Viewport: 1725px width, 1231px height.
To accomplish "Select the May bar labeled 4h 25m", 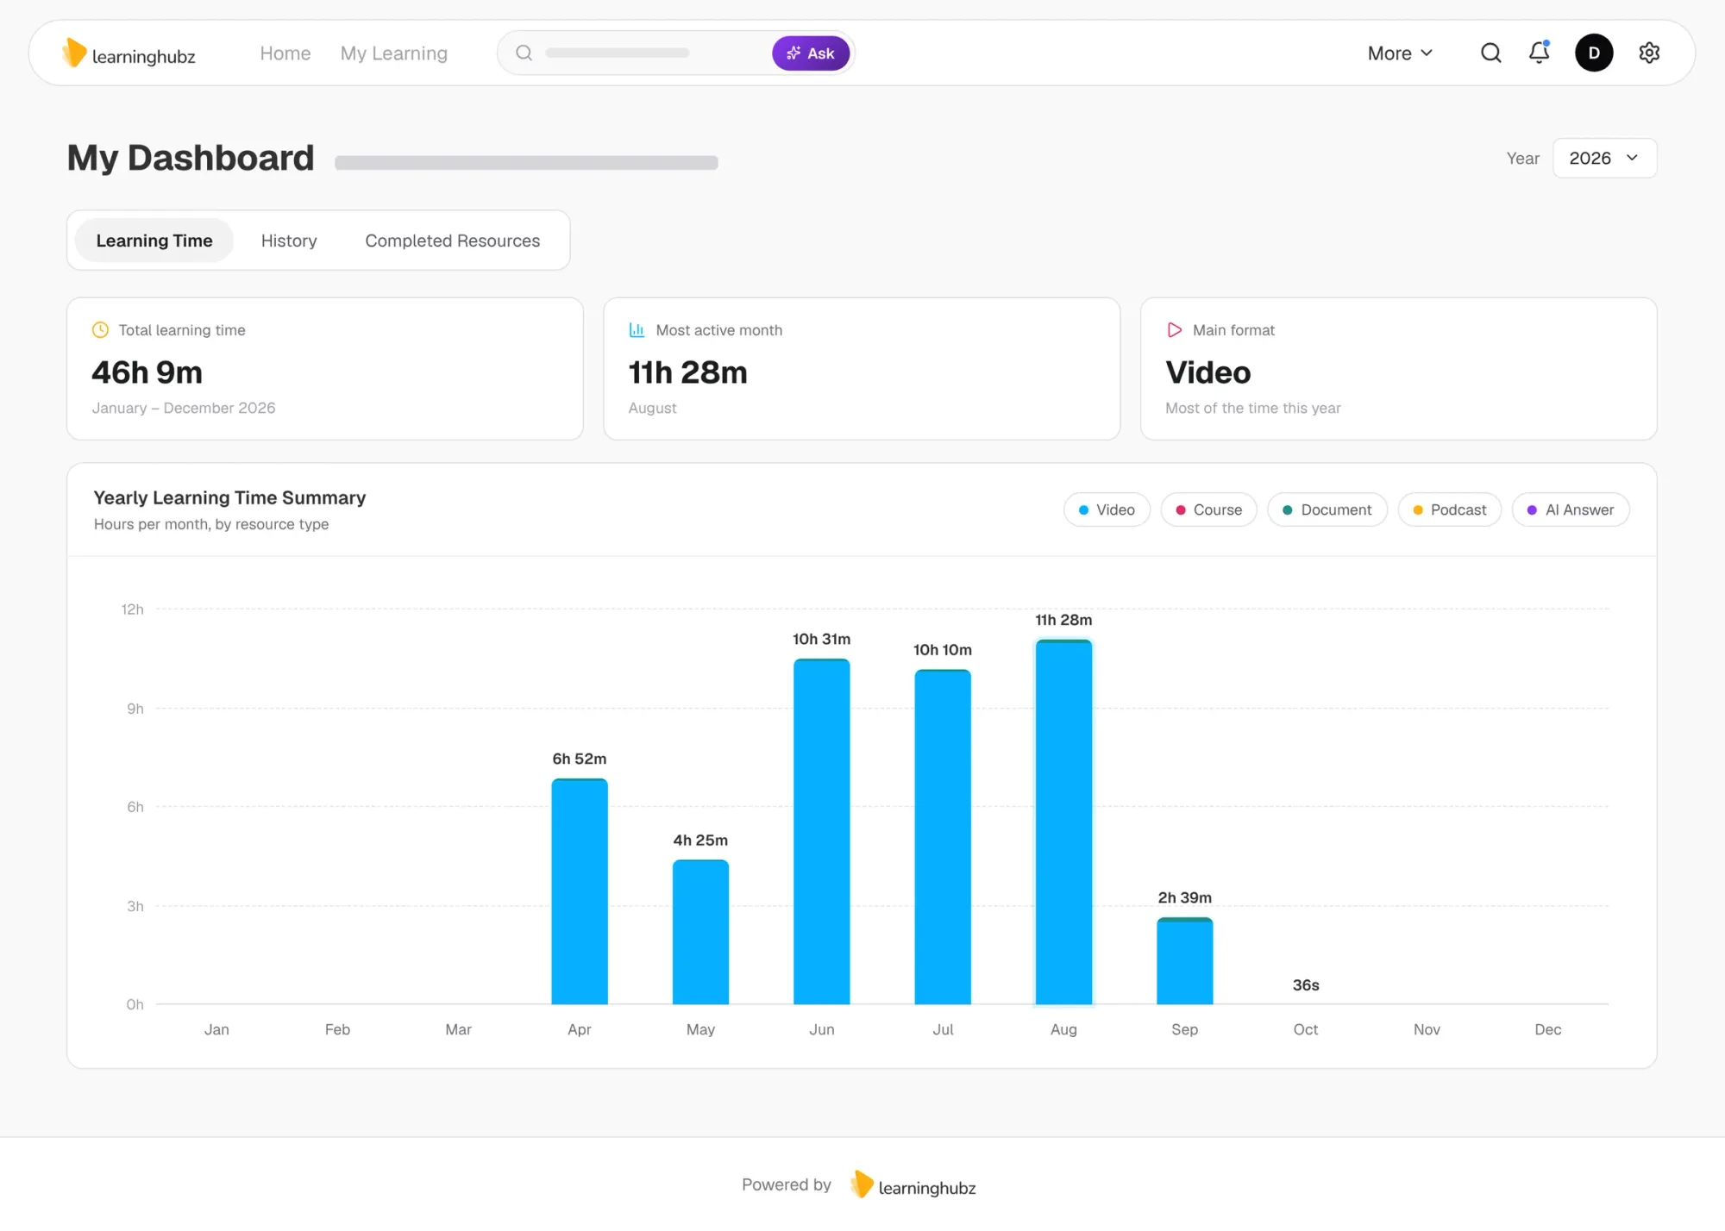I will point(700,932).
